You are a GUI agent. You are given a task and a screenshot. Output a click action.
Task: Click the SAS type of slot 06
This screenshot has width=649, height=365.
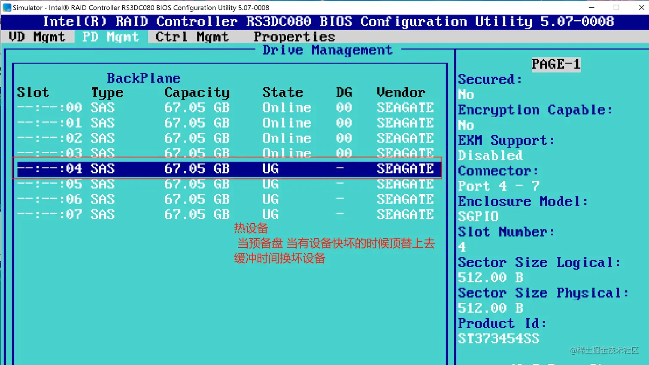(103, 199)
